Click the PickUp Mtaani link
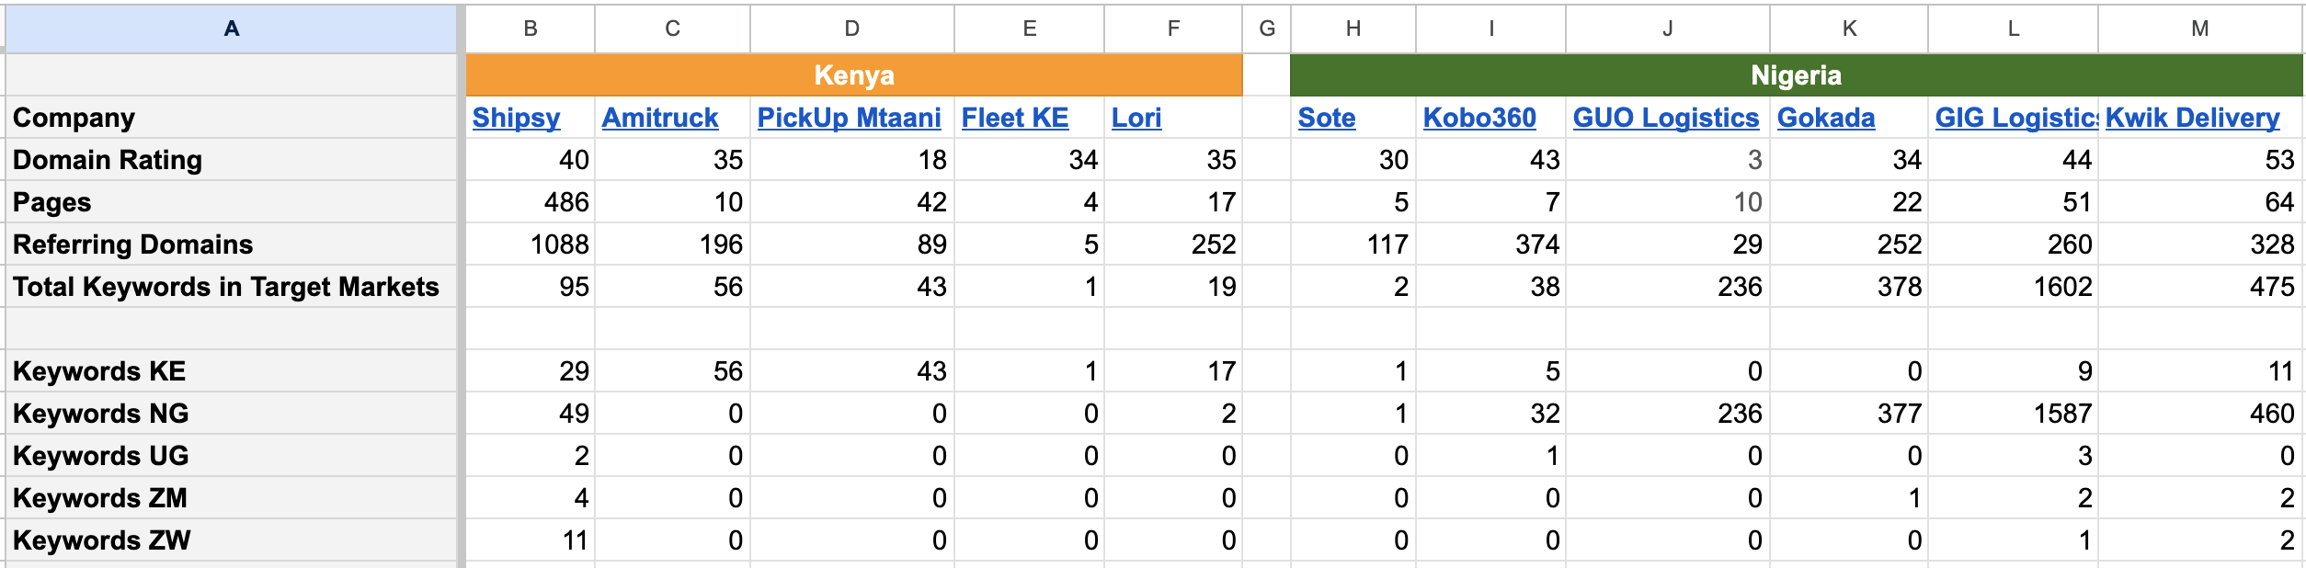 click(x=849, y=118)
